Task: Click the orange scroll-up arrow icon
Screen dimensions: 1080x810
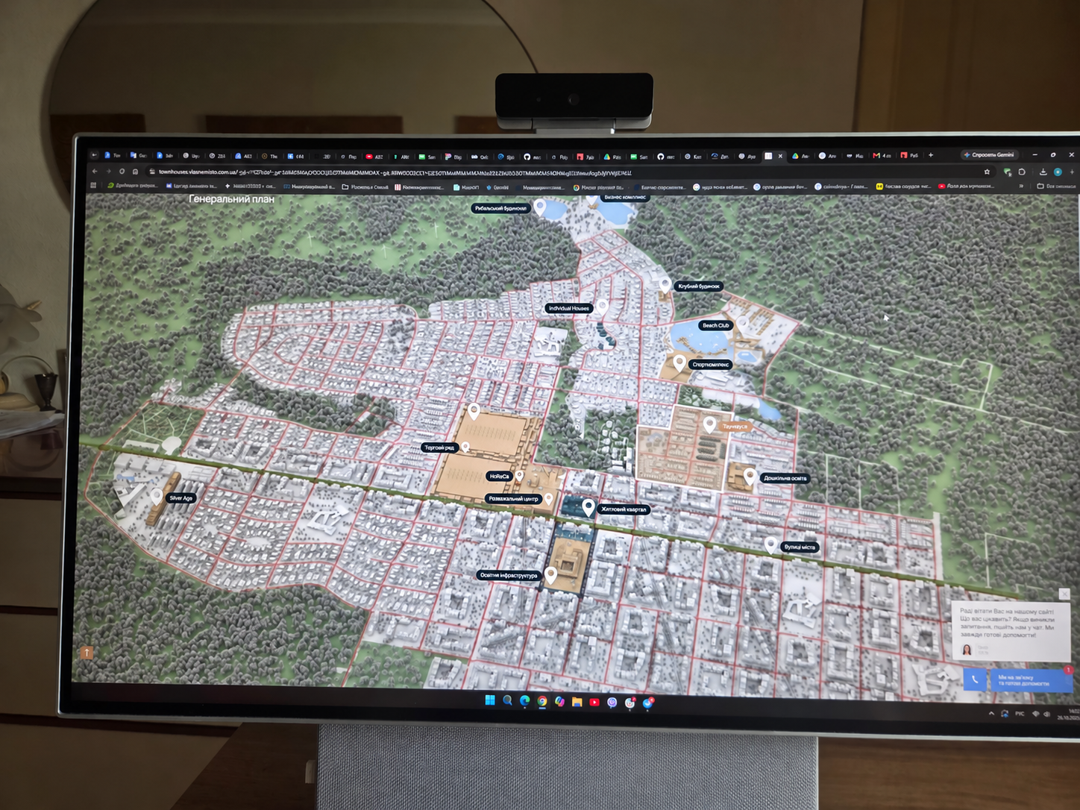Action: tap(87, 653)
